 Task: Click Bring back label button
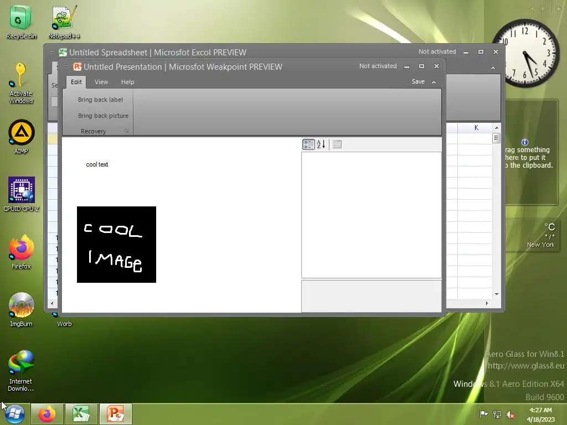click(100, 100)
